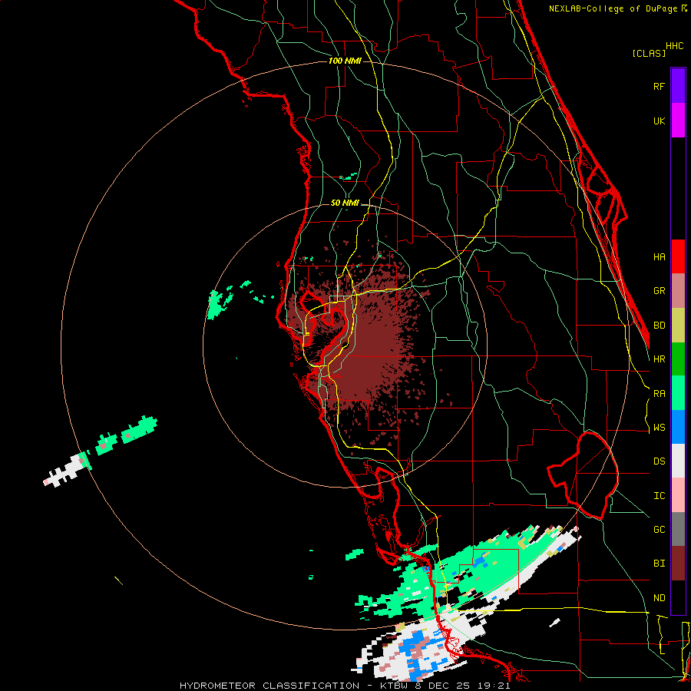Click the WS legend label

659,427
